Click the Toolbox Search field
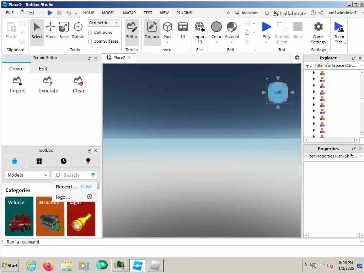 [x=75, y=175]
